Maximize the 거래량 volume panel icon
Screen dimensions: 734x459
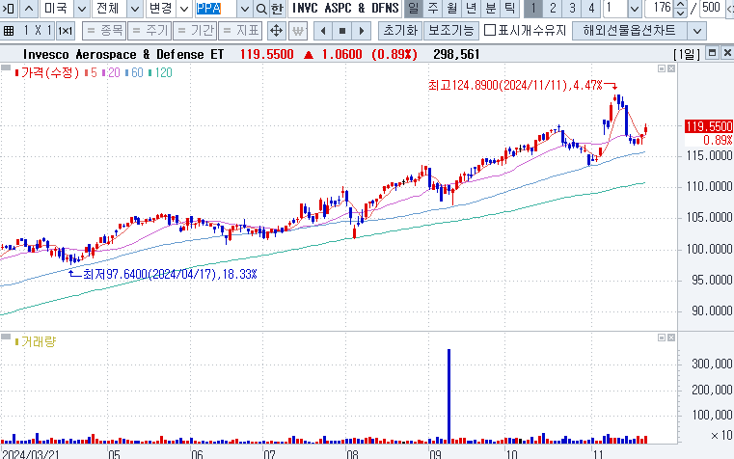pyautogui.click(x=662, y=337)
